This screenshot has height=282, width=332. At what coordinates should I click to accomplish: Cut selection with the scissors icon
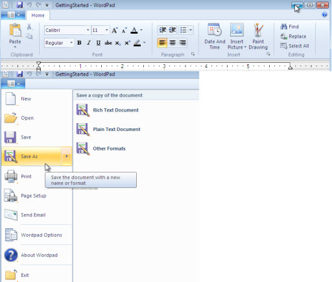click(29, 27)
